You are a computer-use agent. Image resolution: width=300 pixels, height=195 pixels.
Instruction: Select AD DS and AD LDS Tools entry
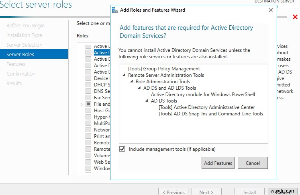[x=170, y=88]
